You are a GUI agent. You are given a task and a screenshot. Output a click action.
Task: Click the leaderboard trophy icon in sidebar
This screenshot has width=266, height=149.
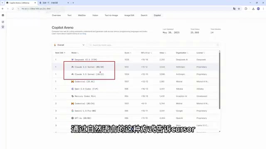point(3,27)
